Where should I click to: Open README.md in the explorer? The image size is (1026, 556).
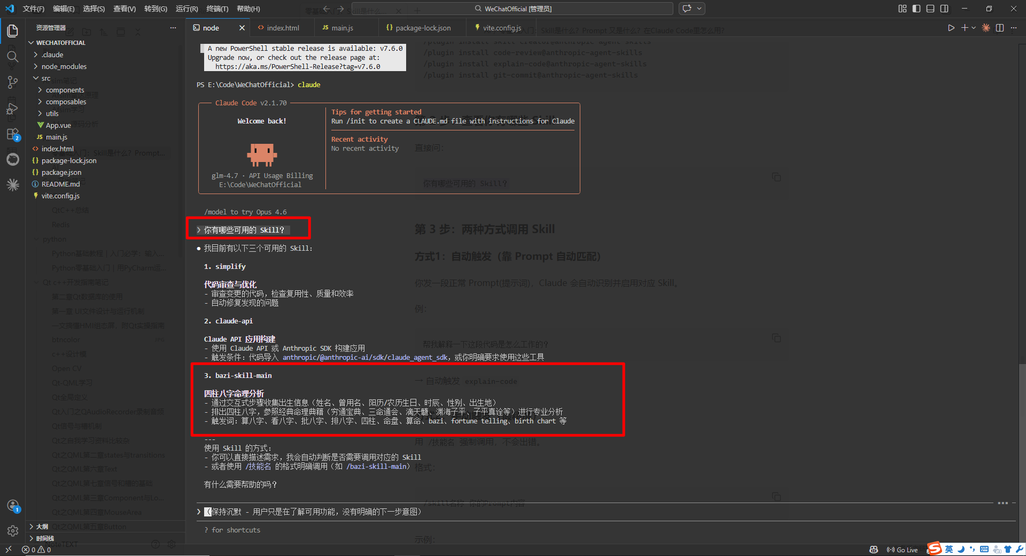click(60, 184)
